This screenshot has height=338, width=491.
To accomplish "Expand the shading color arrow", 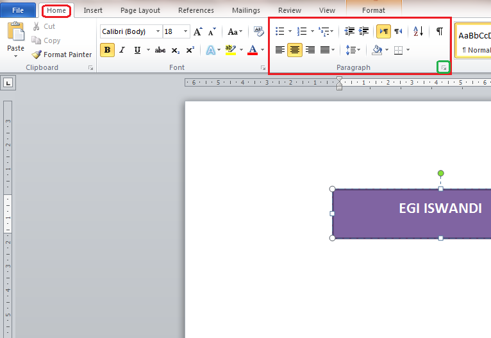I will coord(387,50).
